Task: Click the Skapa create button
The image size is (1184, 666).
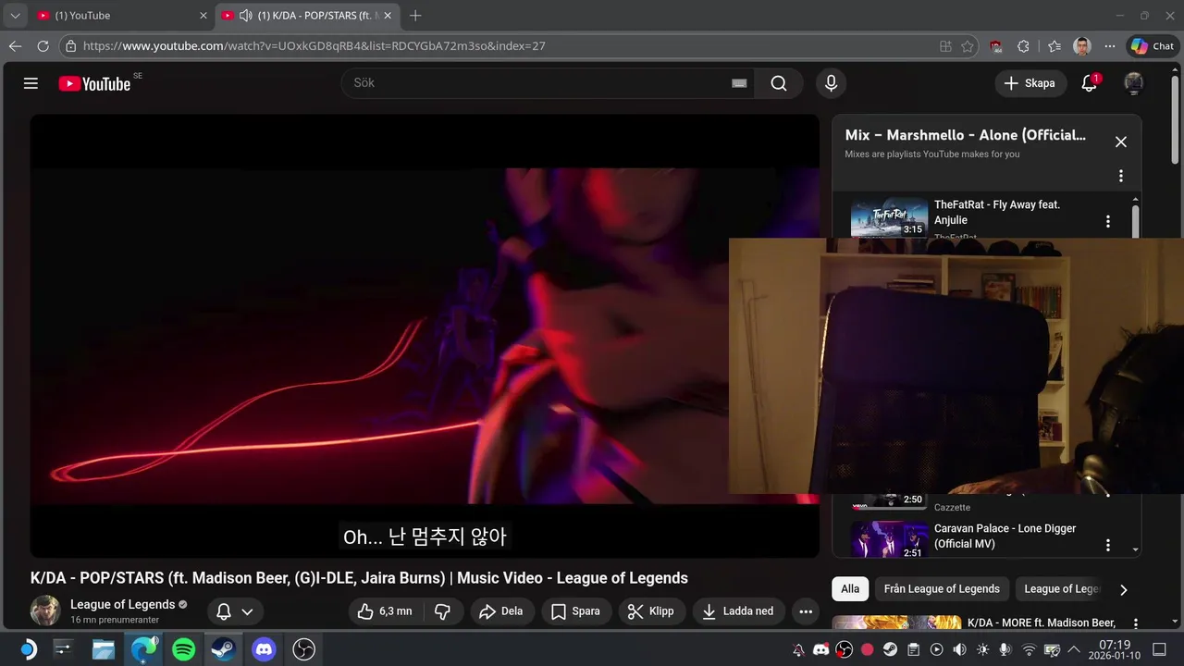Action: [x=1030, y=83]
